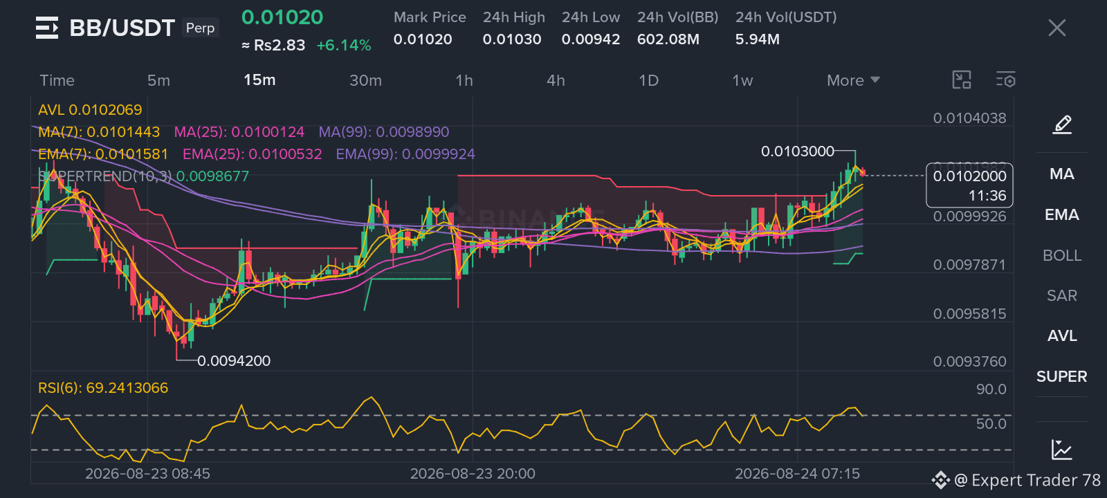1107x498 pixels.
Task: Switch to the 30m timeframe
Action: pos(365,80)
